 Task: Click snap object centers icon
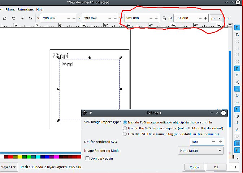pyautogui.click(x=237, y=116)
